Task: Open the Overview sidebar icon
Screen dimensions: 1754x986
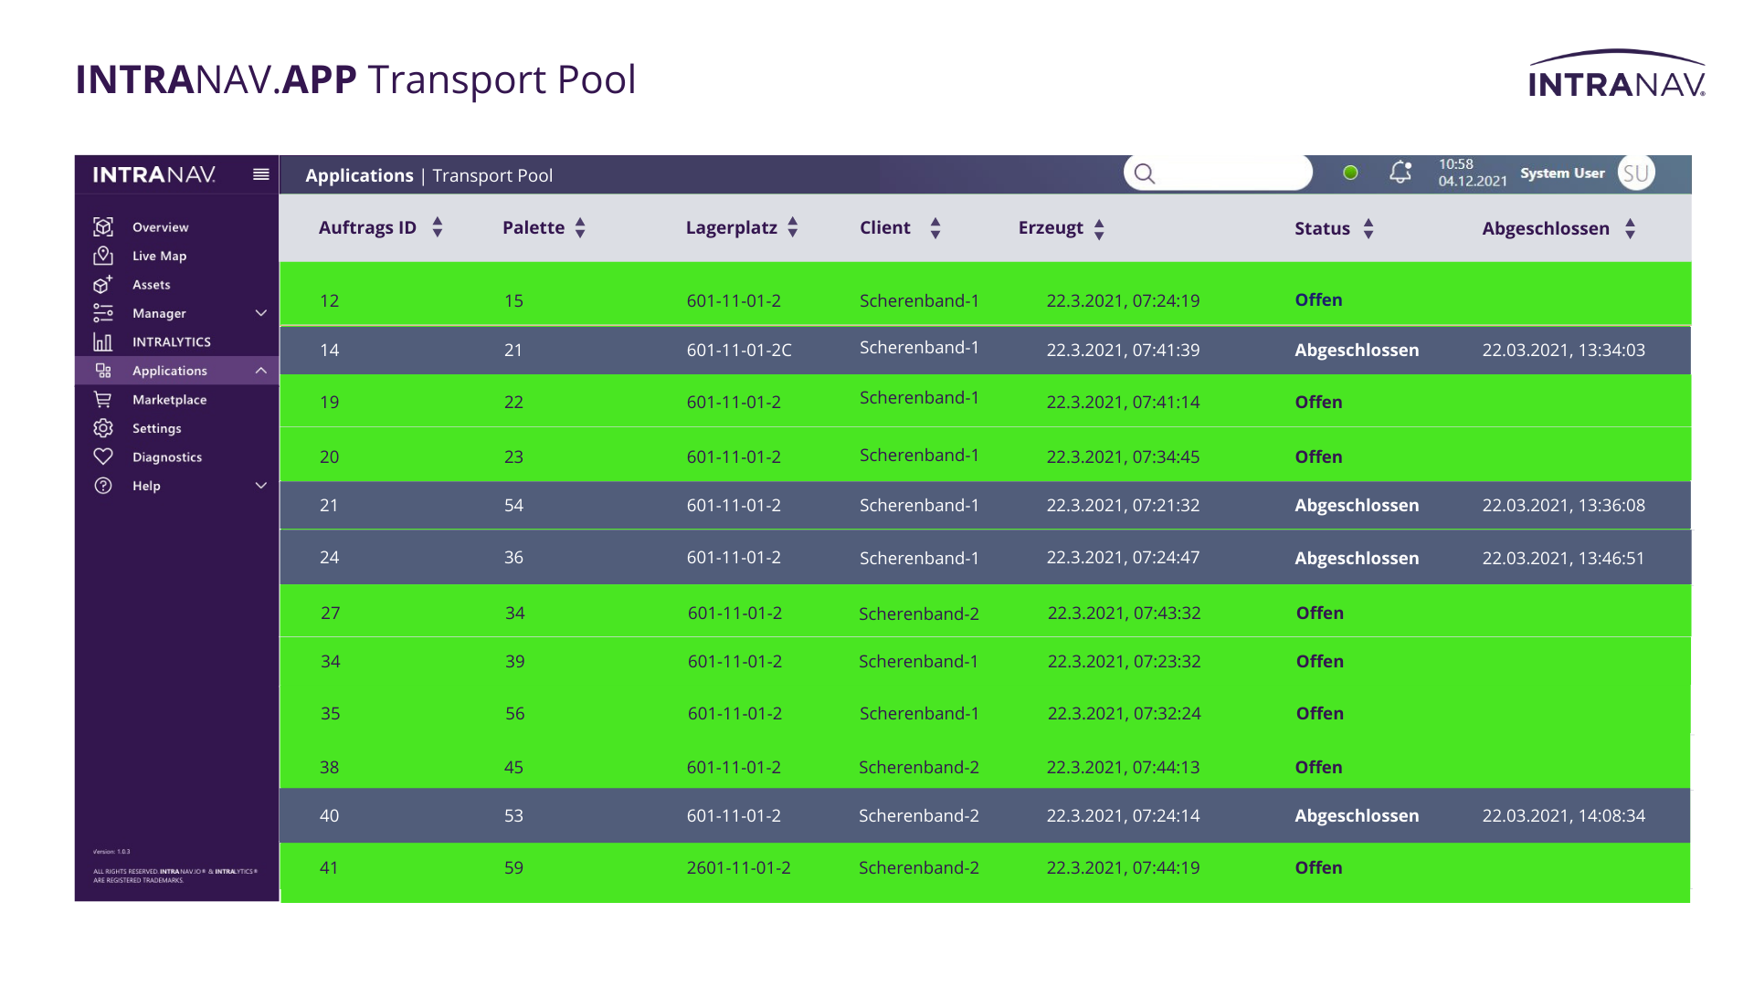Action: (x=103, y=226)
